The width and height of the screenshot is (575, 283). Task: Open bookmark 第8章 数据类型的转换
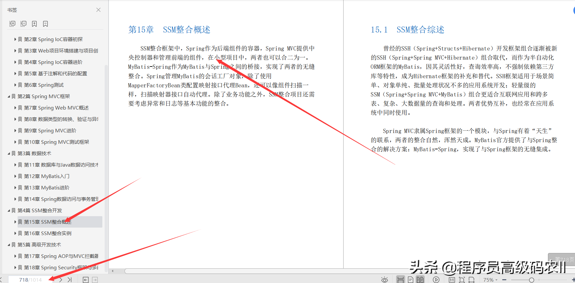(61, 119)
